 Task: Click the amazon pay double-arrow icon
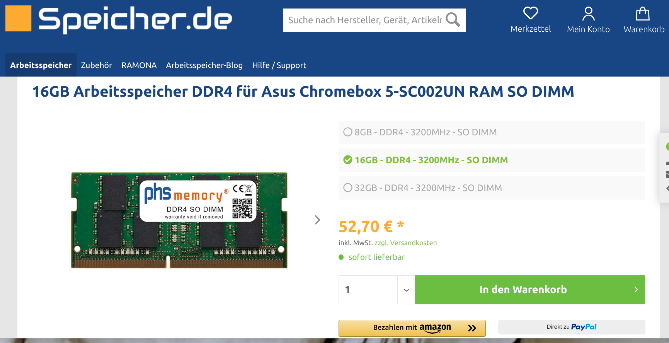click(472, 328)
